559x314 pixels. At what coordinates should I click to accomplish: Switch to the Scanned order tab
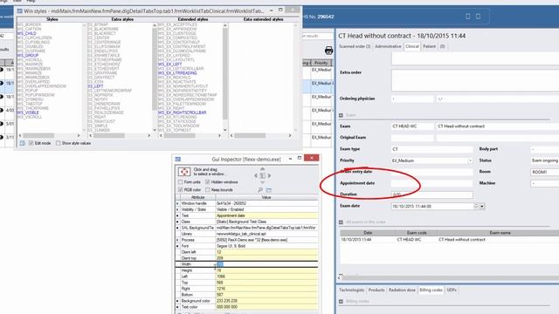[355, 46]
